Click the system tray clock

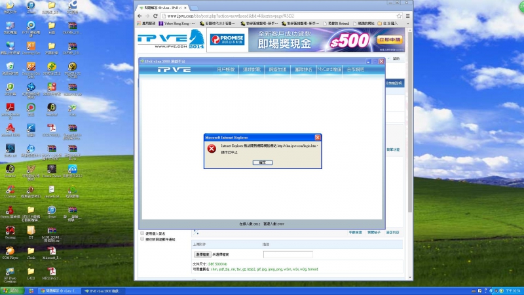tap(513, 291)
